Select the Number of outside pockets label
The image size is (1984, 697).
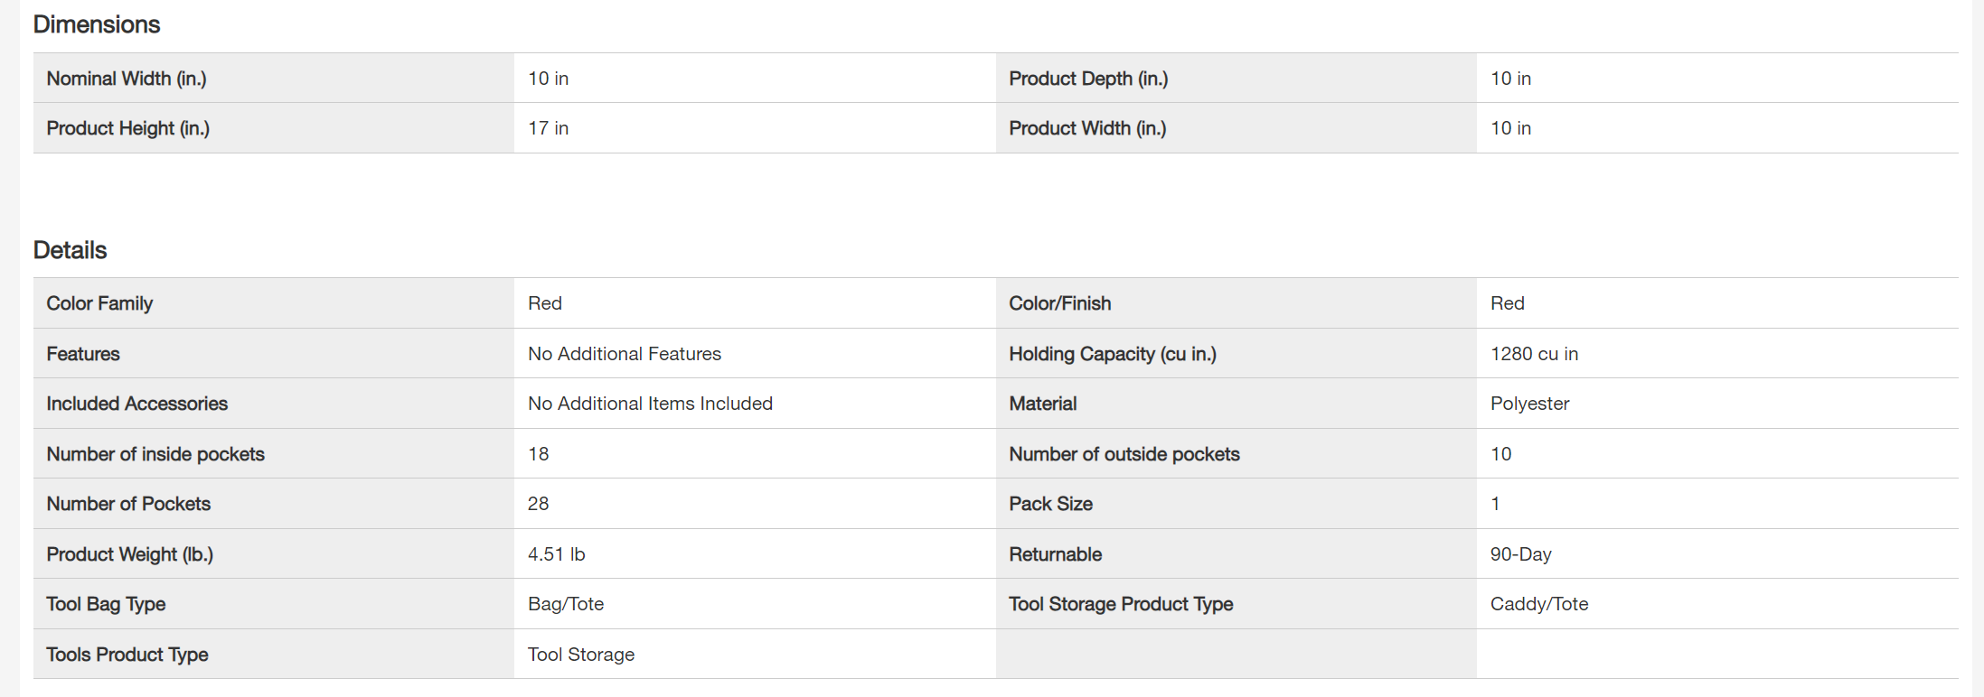click(x=1124, y=454)
